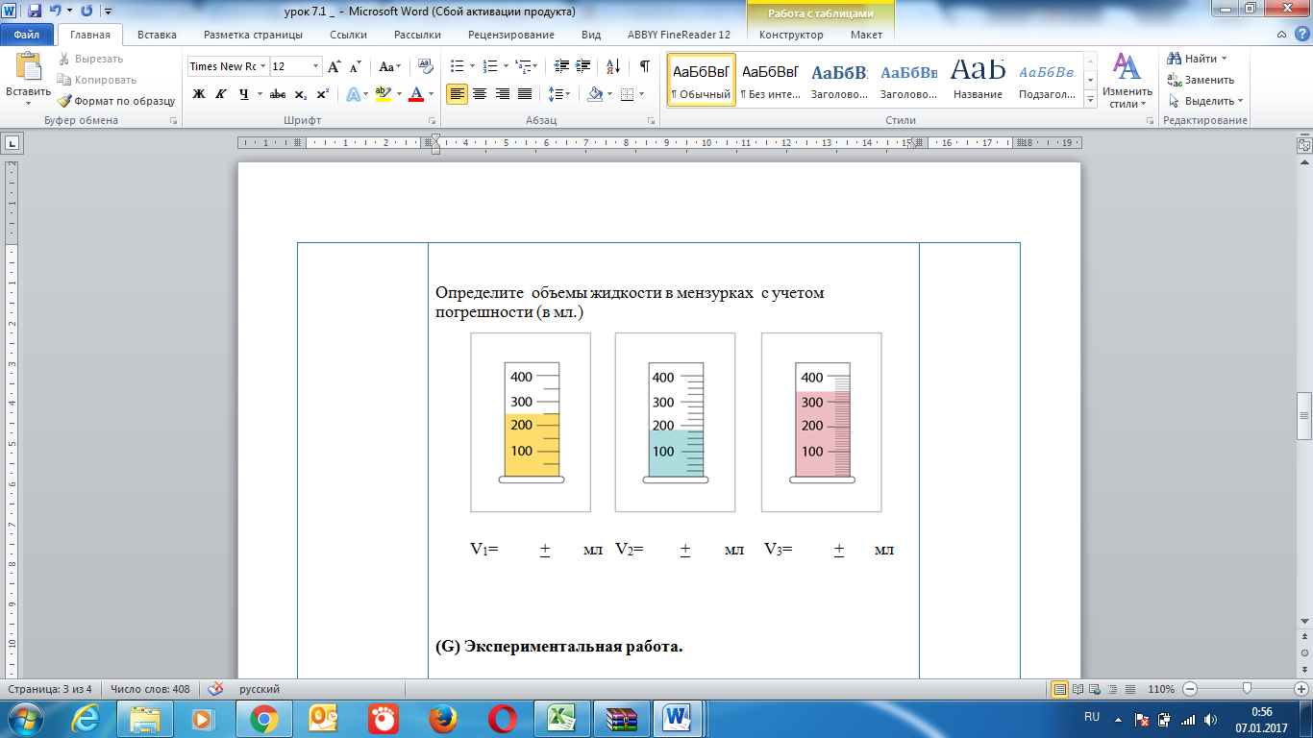Switch to the table Конструктор tab
Viewport: 1313px width, 738px height.
pyautogui.click(x=791, y=35)
